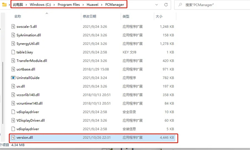The image size is (250, 150).
Task: Navigate to Huawei folder in breadcrumb
Action: click(92, 5)
